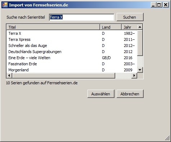Confirm selection with the Auswählen button

[101, 94]
